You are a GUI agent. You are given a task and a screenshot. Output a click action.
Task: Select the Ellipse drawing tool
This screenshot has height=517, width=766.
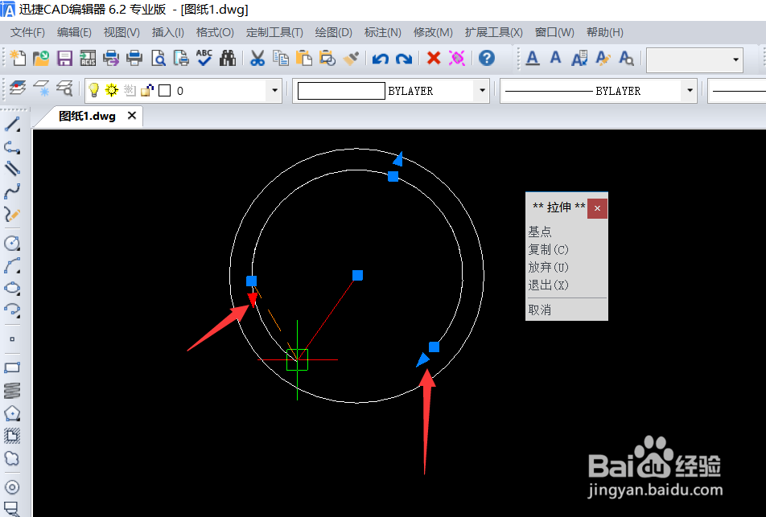click(x=12, y=288)
